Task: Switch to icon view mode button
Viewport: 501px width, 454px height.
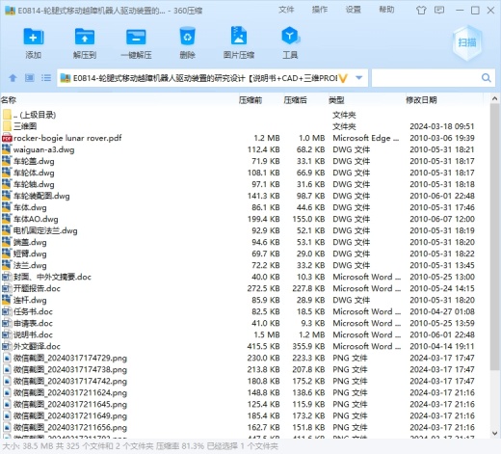Action: click(30, 78)
